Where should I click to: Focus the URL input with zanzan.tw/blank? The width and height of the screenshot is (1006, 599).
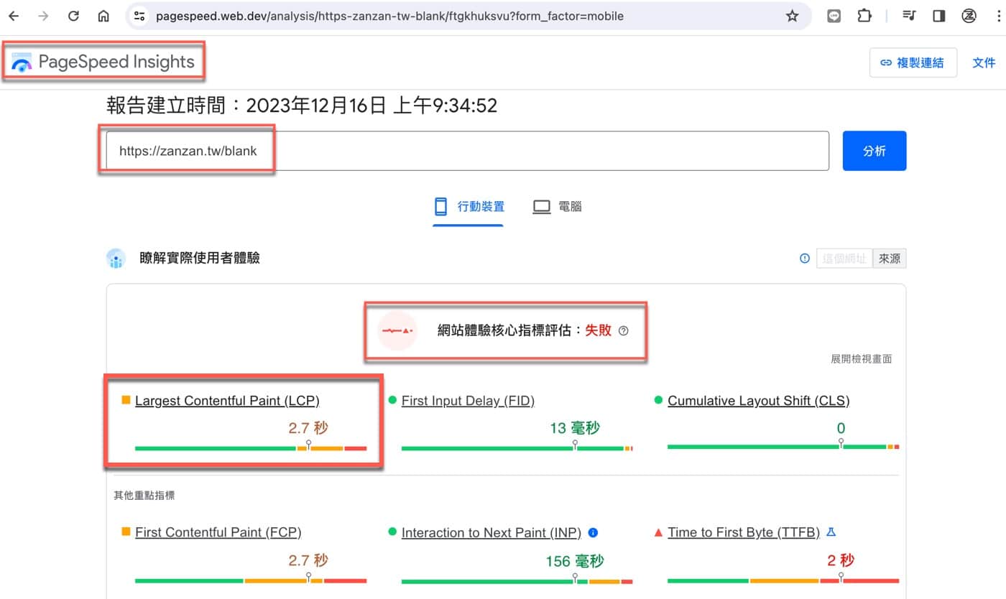tap(468, 151)
